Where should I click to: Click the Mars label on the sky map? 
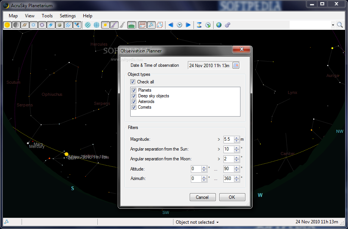(x=38, y=144)
